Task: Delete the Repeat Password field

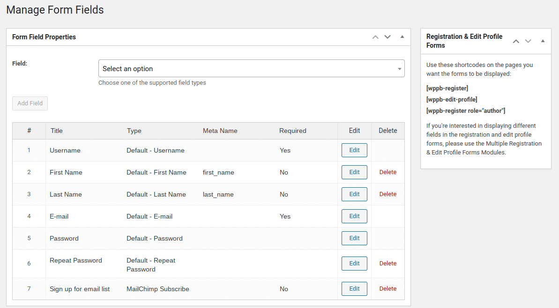Action: 388,264
